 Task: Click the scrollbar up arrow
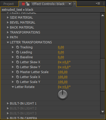click(102, 15)
